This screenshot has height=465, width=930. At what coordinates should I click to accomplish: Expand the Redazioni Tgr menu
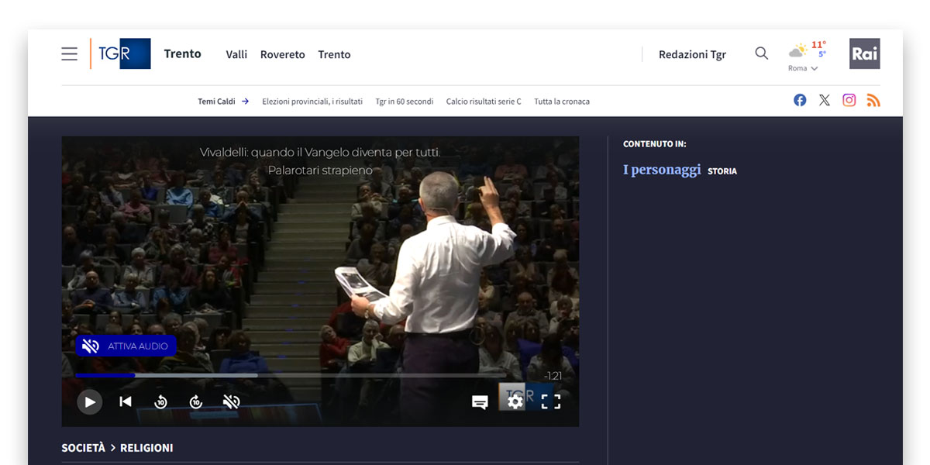tap(692, 54)
